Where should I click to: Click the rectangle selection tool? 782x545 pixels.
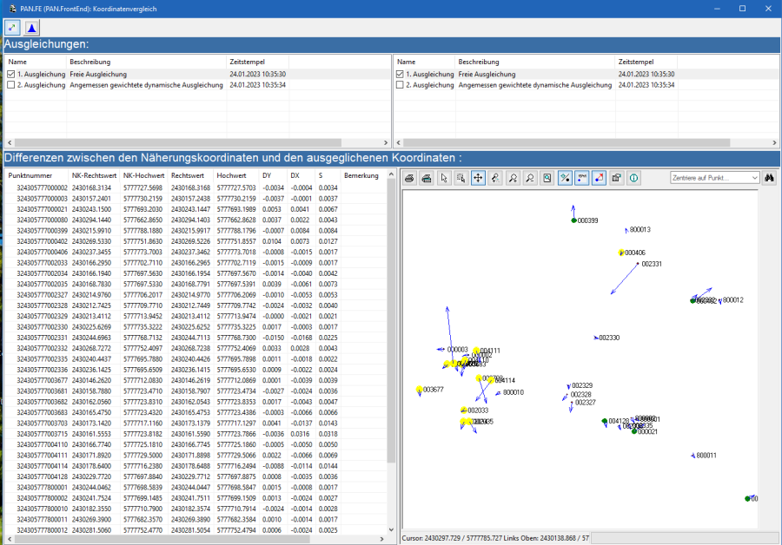(461, 178)
